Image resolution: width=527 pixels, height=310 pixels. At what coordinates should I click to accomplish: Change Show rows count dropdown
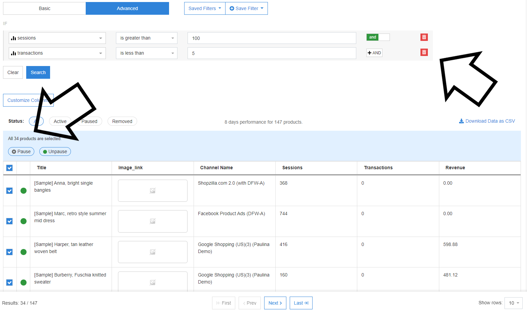click(x=514, y=303)
